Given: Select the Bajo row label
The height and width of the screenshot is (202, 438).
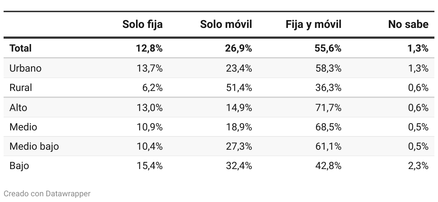Looking at the screenshot, I should pyautogui.click(x=19, y=166).
